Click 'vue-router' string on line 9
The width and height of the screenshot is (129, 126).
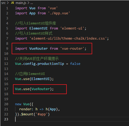pyautogui.click(x=72, y=49)
